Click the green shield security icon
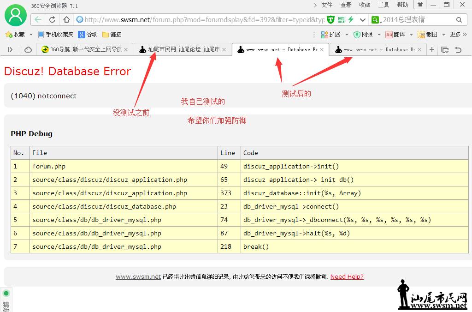Screen dimensions: 472x312 click(x=330, y=19)
